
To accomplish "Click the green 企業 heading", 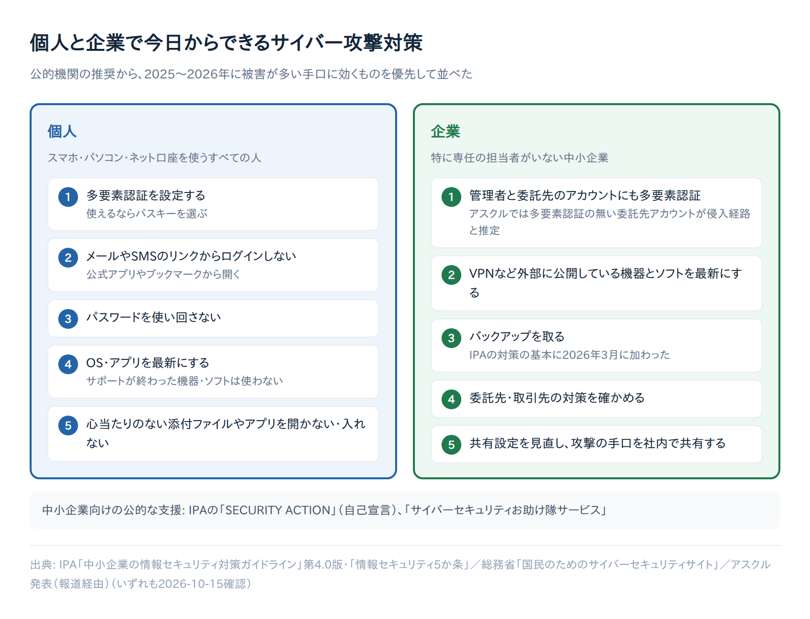I will pos(445,131).
